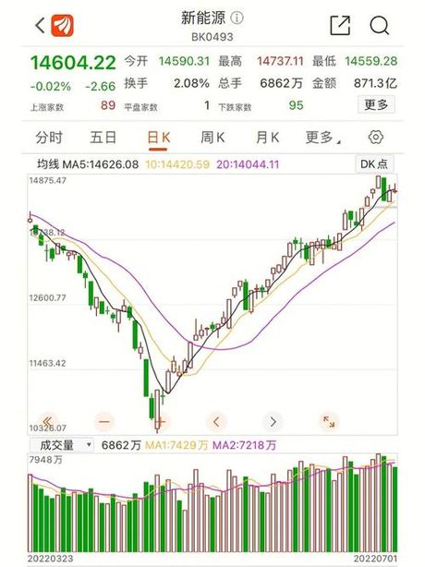Tap the fullscreen expand chart icon
Screen dimensions: 425x567
[329, 422]
